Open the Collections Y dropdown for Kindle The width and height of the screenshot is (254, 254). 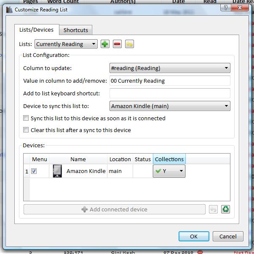[x=169, y=171]
